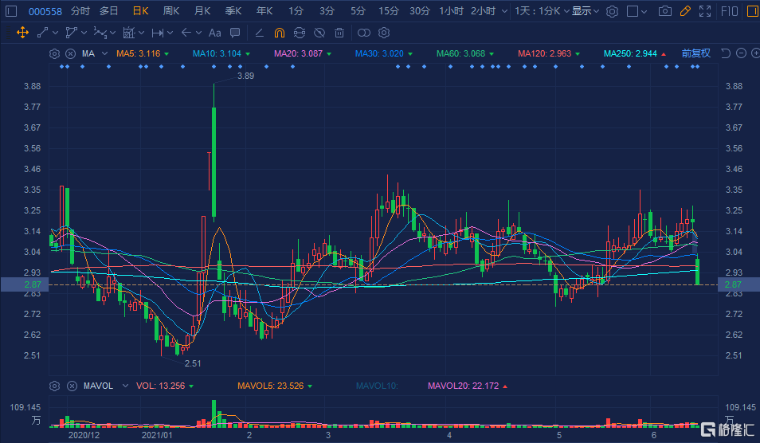Select the 月K monthly candlestick tab
The image size is (760, 443).
pyautogui.click(x=202, y=10)
